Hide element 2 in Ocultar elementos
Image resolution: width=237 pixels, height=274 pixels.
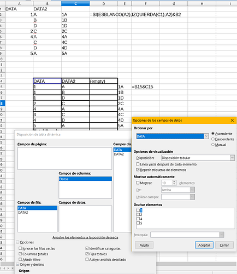(x=138, y=214)
